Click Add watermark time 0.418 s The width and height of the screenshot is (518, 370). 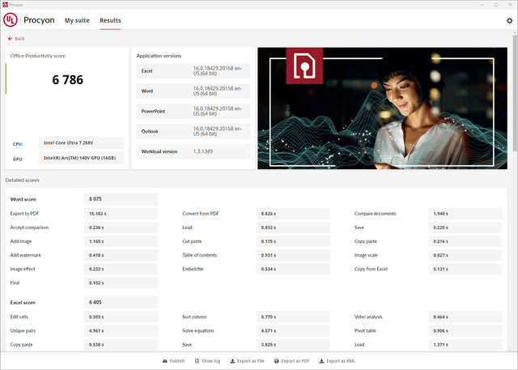[121, 255]
